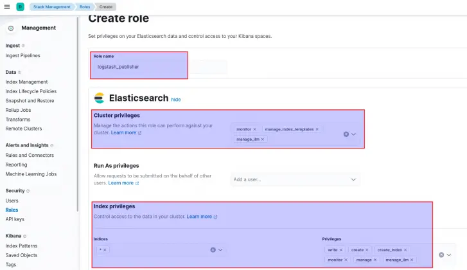Expand the Indices combo box chevron
This screenshot has height=270, width=467.
click(x=220, y=249)
